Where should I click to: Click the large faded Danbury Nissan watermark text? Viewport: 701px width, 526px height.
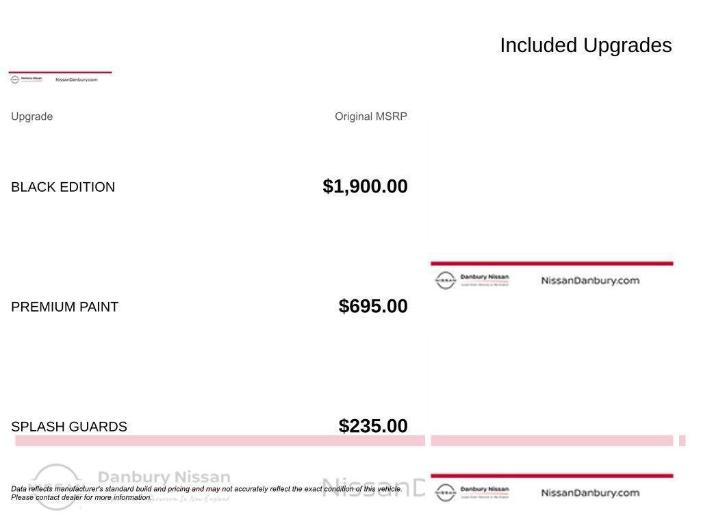[x=164, y=477]
